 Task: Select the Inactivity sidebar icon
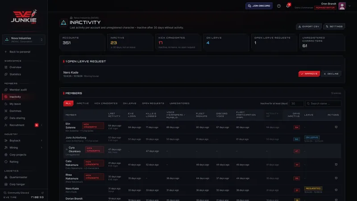point(6,97)
